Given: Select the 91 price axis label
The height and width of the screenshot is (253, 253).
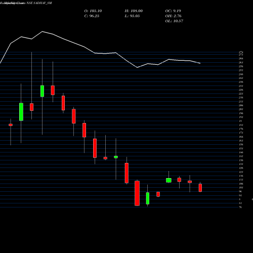Looking at the screenshot, I should [x=240, y=195].
